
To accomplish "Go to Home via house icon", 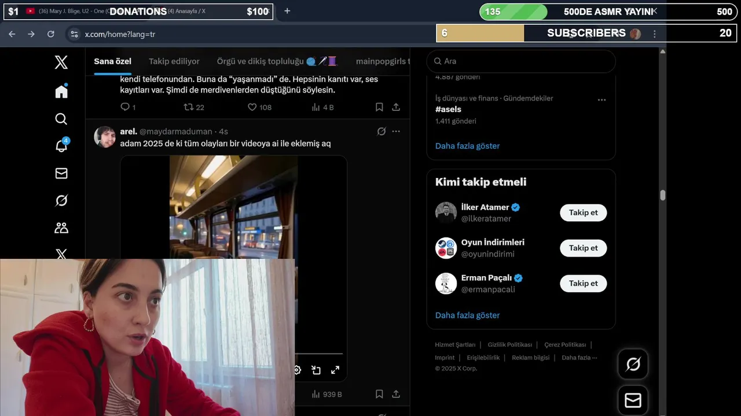I will coord(61,91).
